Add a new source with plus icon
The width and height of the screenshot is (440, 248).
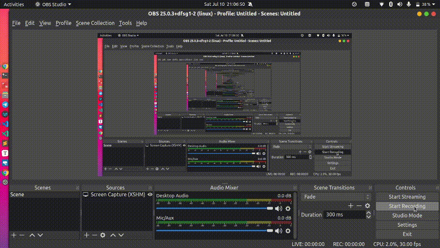(86, 235)
